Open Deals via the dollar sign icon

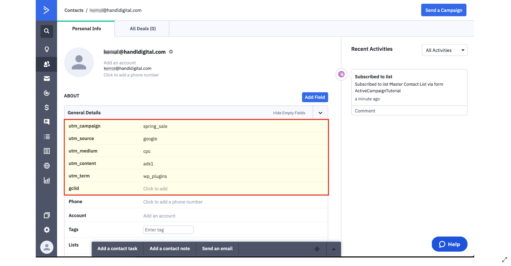tap(47, 107)
